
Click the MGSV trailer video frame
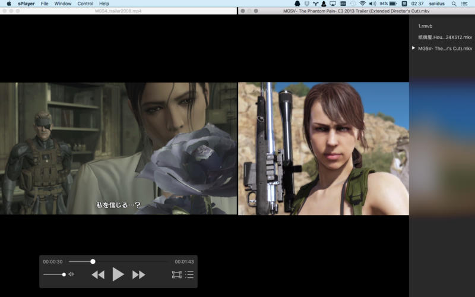[324, 148]
